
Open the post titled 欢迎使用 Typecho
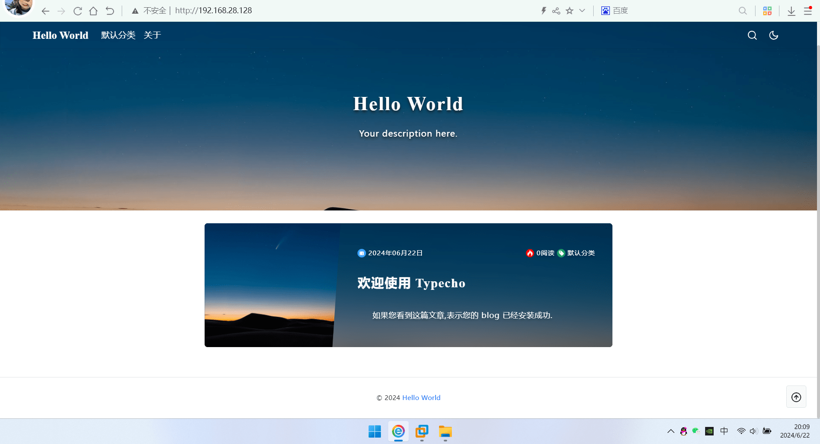[x=411, y=283]
